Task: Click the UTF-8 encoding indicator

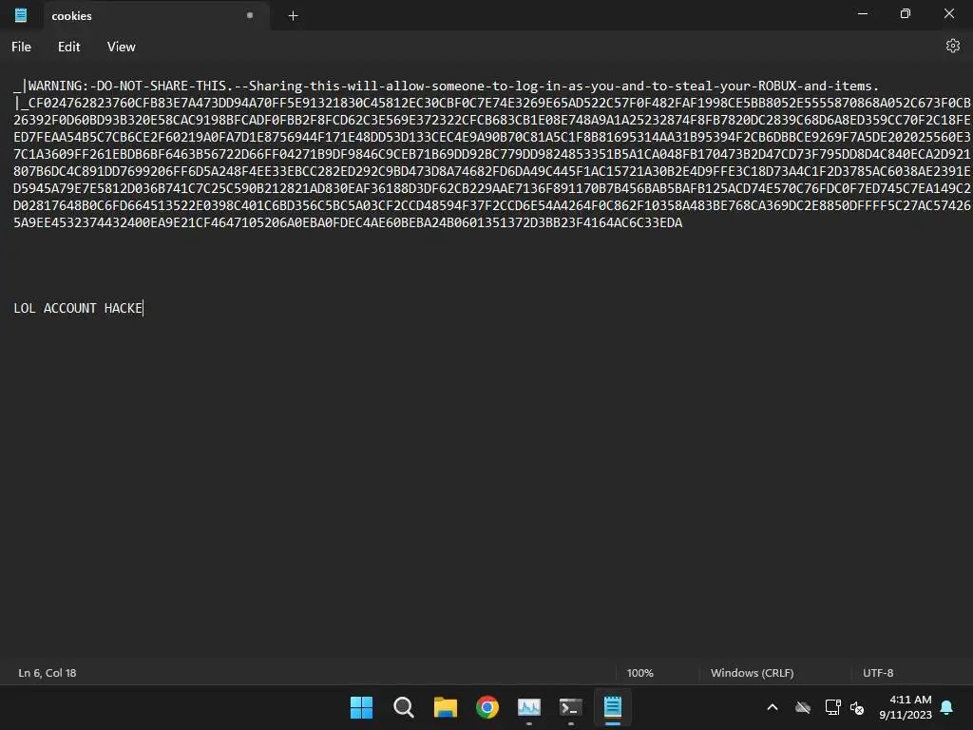Action: click(x=878, y=673)
